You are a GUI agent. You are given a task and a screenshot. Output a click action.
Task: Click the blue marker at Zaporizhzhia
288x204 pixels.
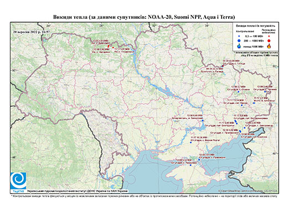tap(203, 120)
